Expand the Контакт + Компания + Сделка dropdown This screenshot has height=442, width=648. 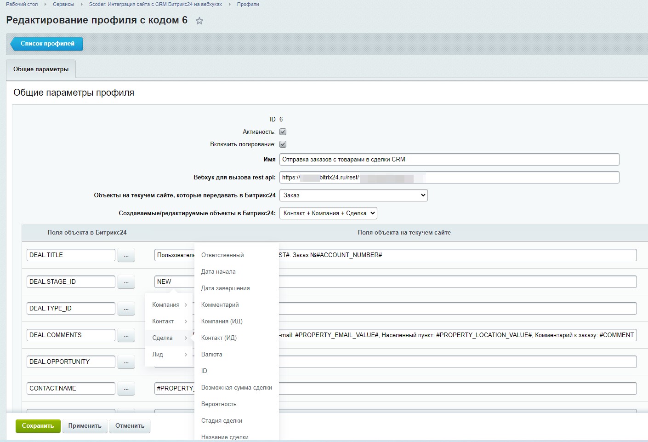click(328, 213)
